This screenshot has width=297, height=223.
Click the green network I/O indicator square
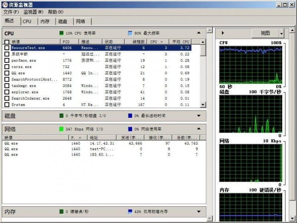[61, 129]
